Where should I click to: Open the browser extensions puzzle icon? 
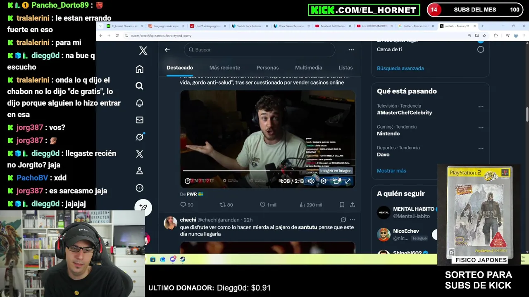click(496, 36)
